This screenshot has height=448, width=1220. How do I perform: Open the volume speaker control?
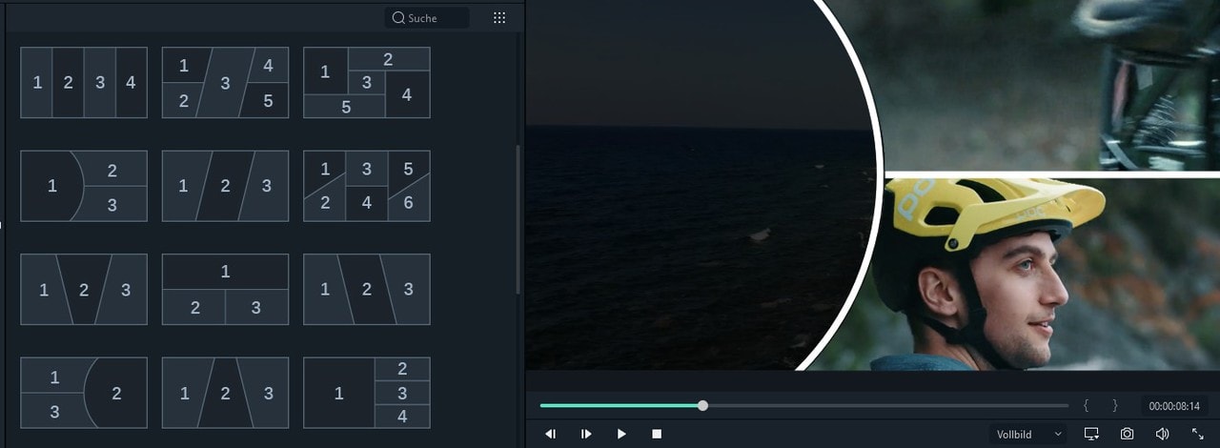1162,434
